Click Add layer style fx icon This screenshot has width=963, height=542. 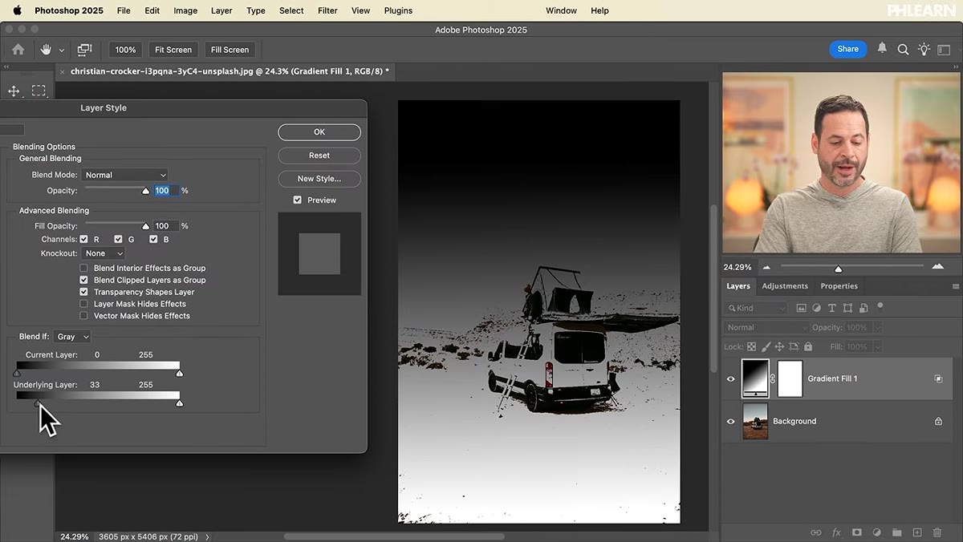point(836,532)
